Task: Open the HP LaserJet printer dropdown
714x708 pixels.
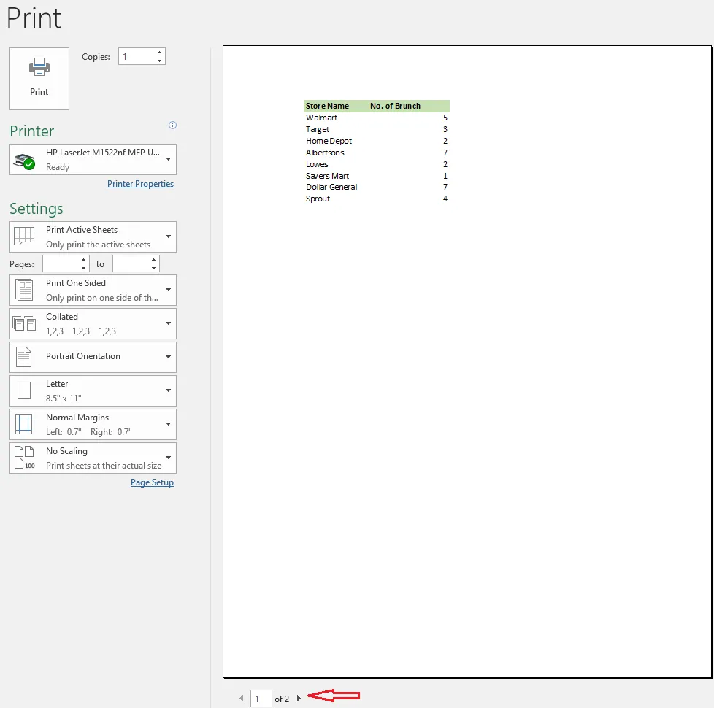Action: (x=93, y=160)
